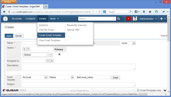Click the Cancel button
The height and width of the screenshot is (97, 171).
(18, 36)
